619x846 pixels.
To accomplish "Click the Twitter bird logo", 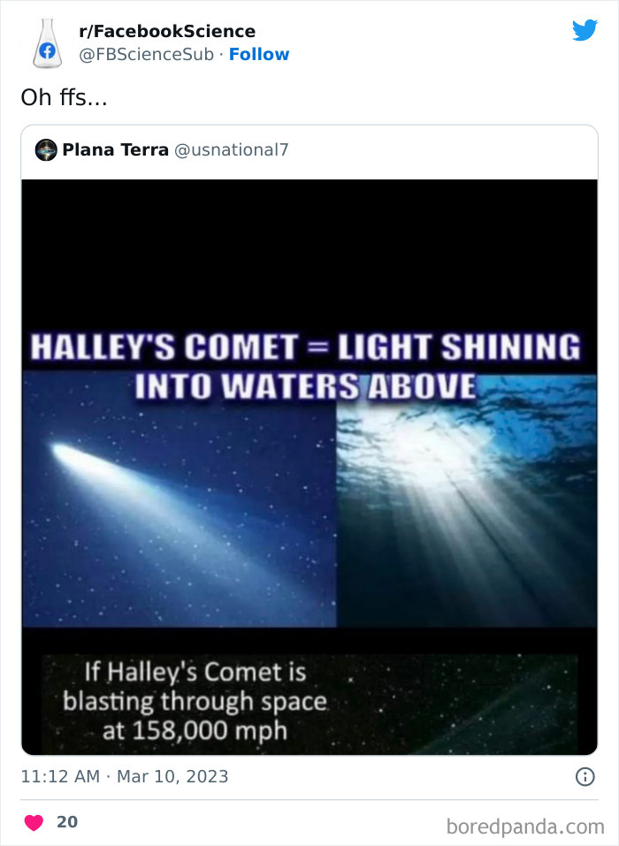I will pos(585,29).
